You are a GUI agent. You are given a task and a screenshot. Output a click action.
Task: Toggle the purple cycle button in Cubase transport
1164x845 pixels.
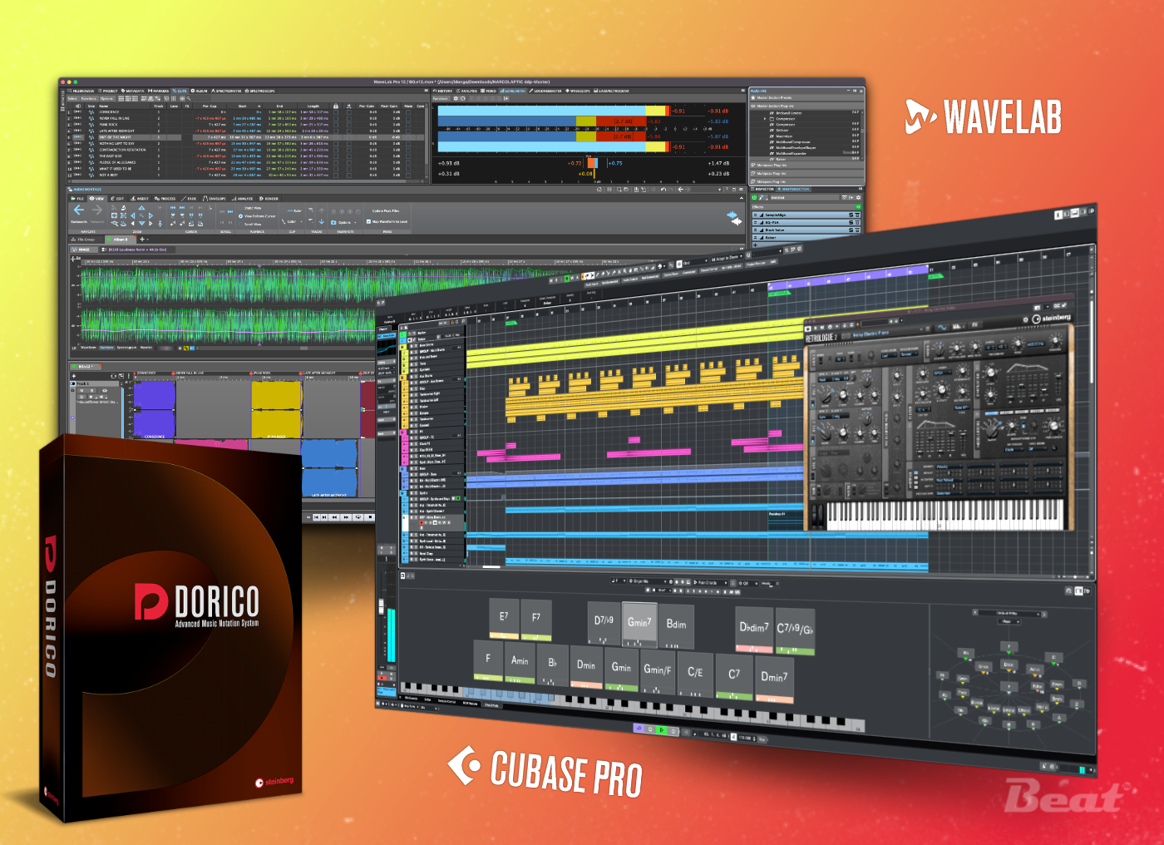[x=639, y=729]
